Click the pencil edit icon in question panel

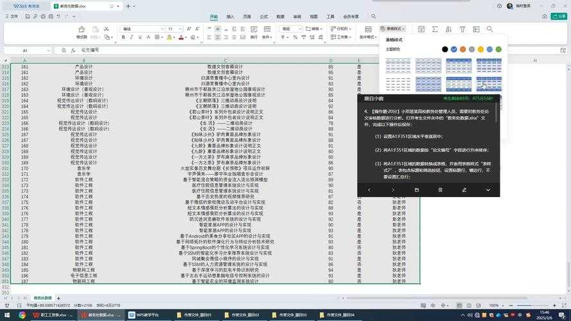point(464,190)
